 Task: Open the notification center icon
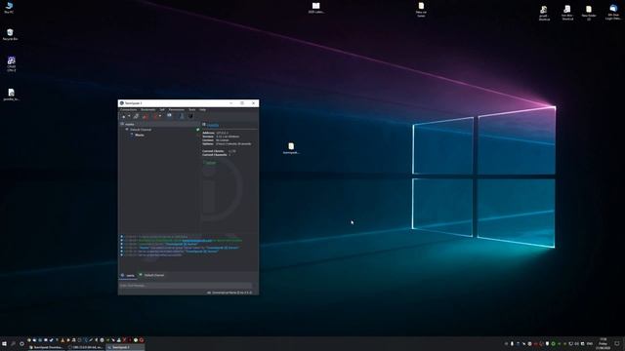pos(617,343)
